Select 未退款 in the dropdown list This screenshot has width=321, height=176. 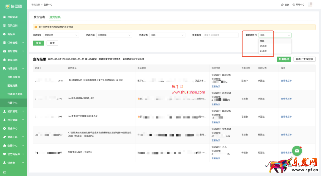pyautogui.click(x=263, y=46)
